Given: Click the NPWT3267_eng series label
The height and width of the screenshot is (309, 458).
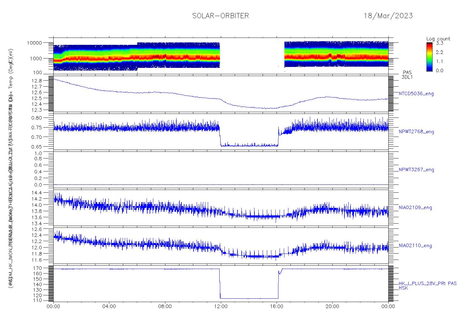Looking at the screenshot, I should 416,170.
